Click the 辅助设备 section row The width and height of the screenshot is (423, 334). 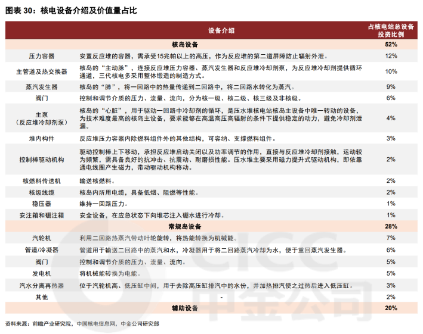click(x=211, y=308)
